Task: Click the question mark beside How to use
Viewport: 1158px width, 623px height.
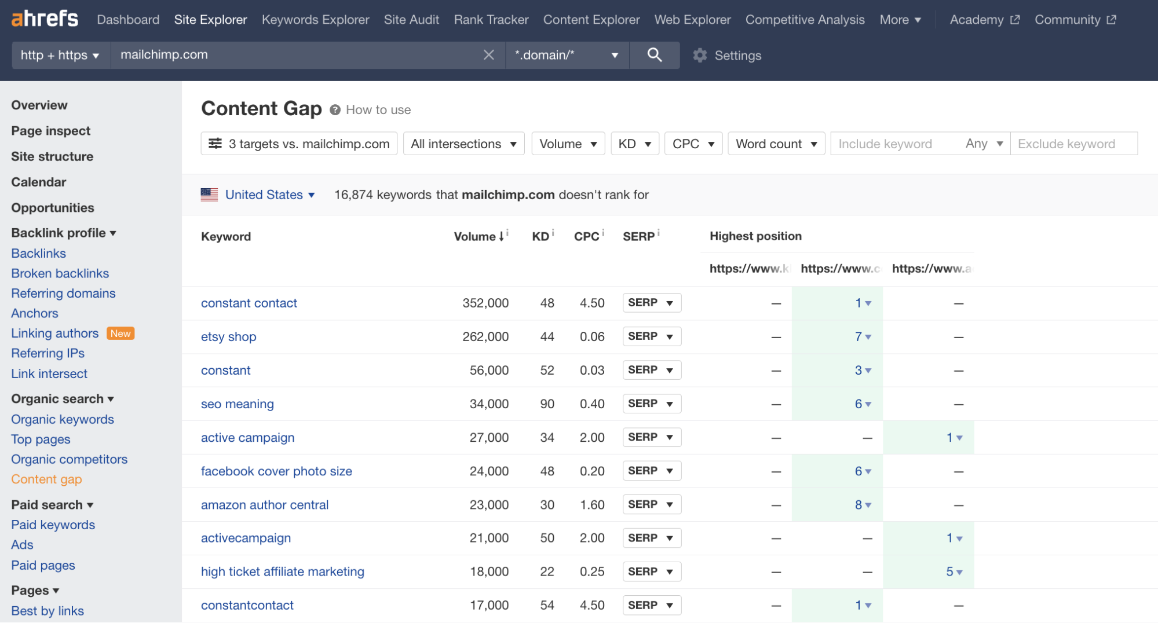Action: coord(334,109)
